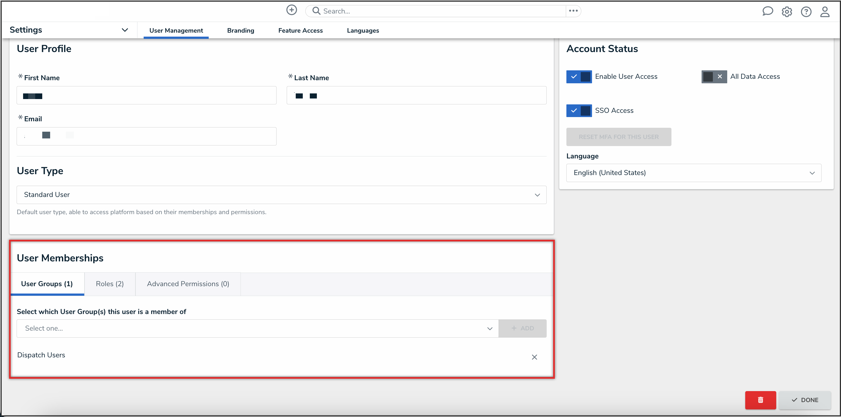Open the settings gear icon
The width and height of the screenshot is (841, 417).
click(x=786, y=12)
